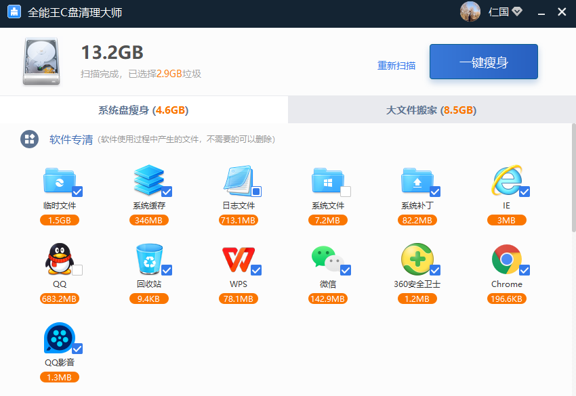The image size is (576, 396).
Task: Click the IE browser cleanup icon
Action: pyautogui.click(x=505, y=180)
